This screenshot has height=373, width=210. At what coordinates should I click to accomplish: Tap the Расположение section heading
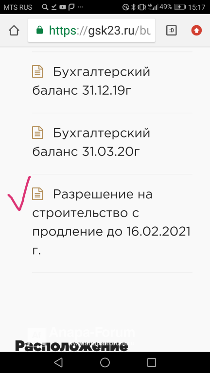[71, 346]
